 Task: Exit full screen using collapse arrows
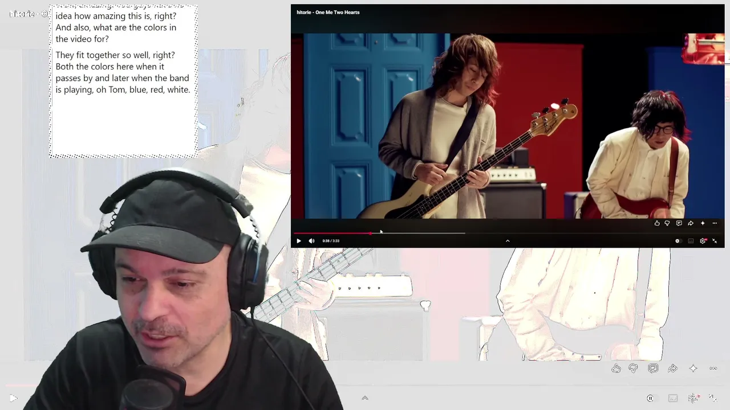click(x=715, y=241)
